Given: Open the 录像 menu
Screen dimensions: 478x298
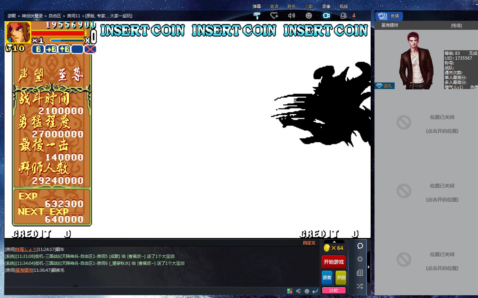Looking at the screenshot, I should click(326, 7).
